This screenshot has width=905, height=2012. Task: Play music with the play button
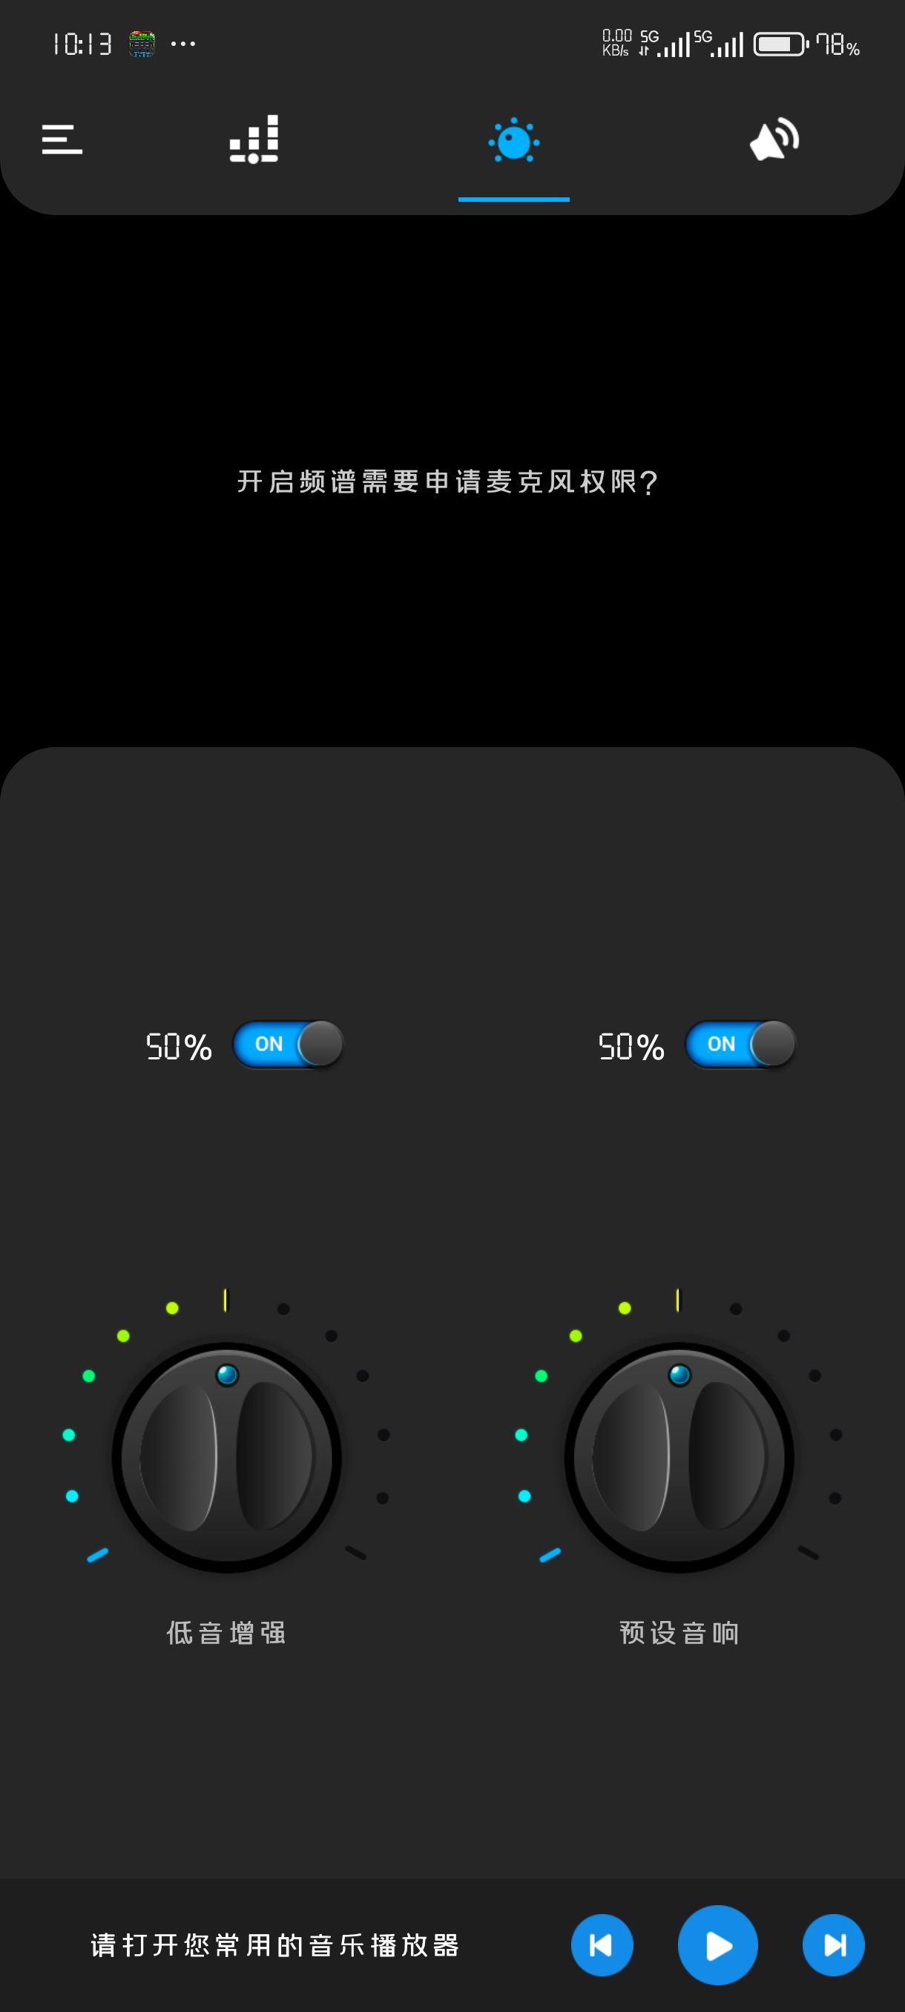[x=717, y=1944]
